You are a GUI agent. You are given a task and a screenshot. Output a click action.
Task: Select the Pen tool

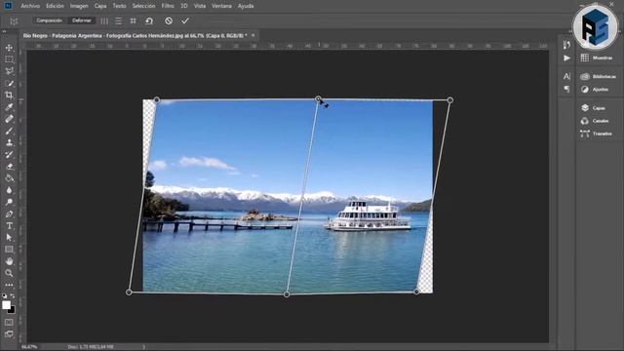9,214
